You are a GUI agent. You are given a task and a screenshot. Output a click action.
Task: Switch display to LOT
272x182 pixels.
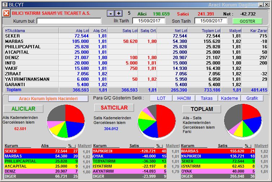(x=161, y=98)
